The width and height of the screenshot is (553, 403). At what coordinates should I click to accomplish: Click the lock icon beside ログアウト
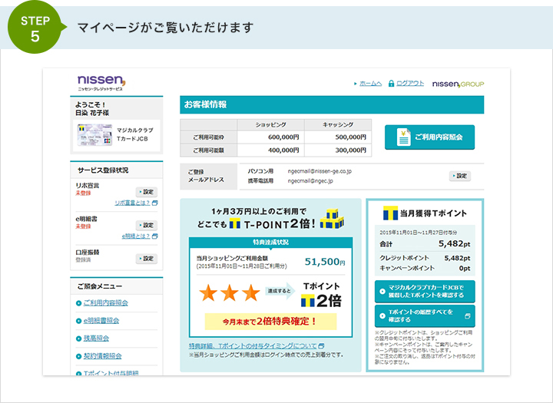point(391,84)
